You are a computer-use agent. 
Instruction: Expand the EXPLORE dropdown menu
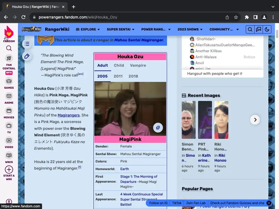[x=88, y=29]
